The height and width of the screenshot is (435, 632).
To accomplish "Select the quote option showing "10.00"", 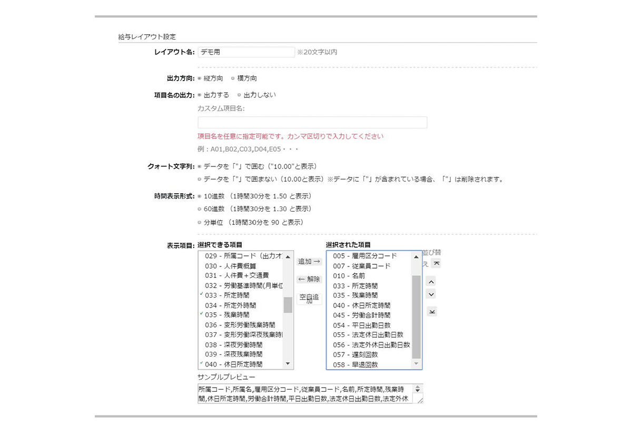I will [200, 166].
